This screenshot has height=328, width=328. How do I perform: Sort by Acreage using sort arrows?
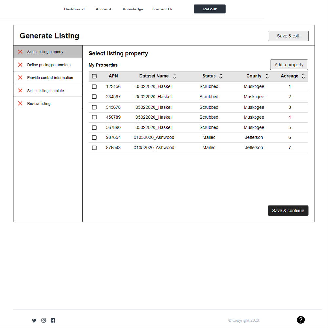303,76
